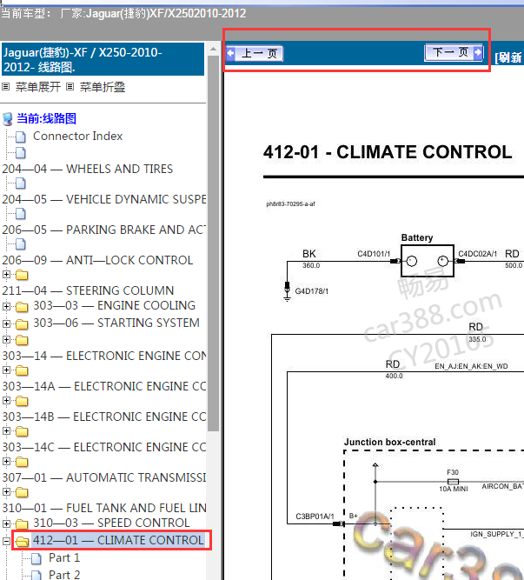Expand the 303—03 ENGINE COOLING folder
Image resolution: width=524 pixels, height=580 pixels.
click(x=6, y=306)
